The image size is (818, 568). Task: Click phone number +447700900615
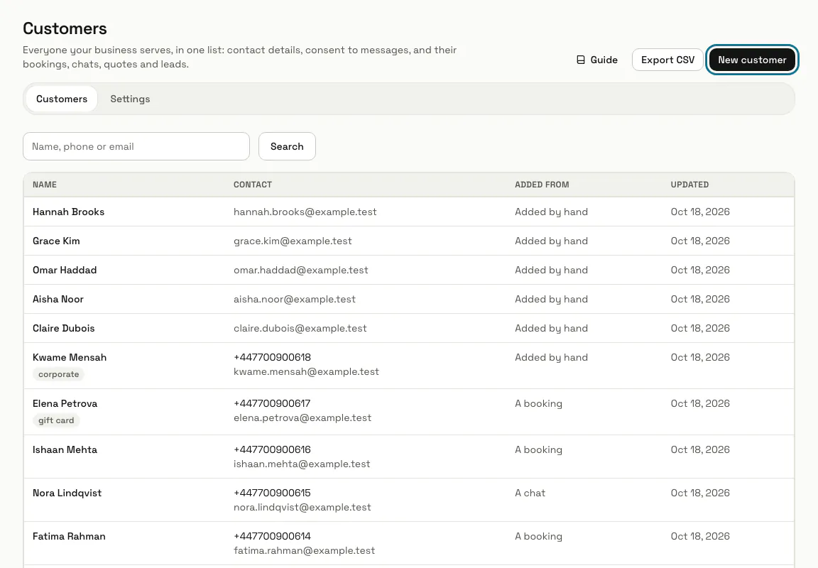272,493
